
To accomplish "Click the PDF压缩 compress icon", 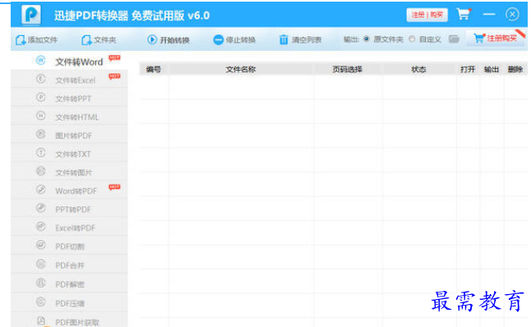I will pyautogui.click(x=40, y=302).
